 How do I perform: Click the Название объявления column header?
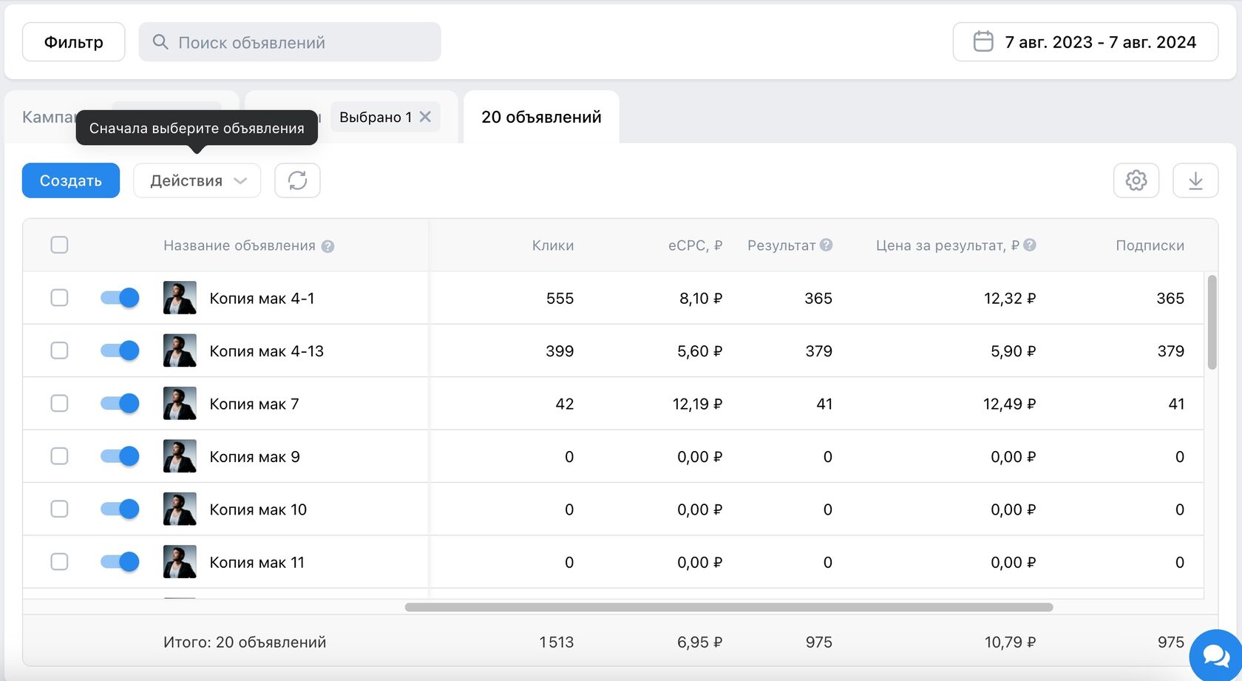click(239, 245)
